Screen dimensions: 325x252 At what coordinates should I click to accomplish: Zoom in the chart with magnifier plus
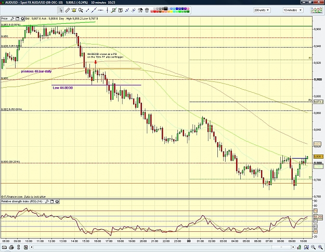pyautogui.click(x=320, y=247)
